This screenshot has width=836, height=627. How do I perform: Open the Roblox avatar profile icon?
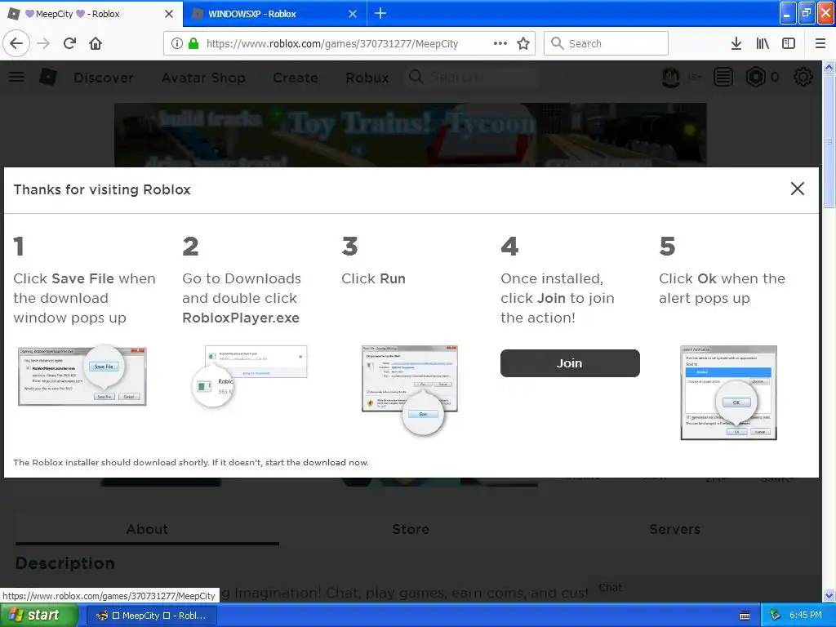[x=670, y=78]
